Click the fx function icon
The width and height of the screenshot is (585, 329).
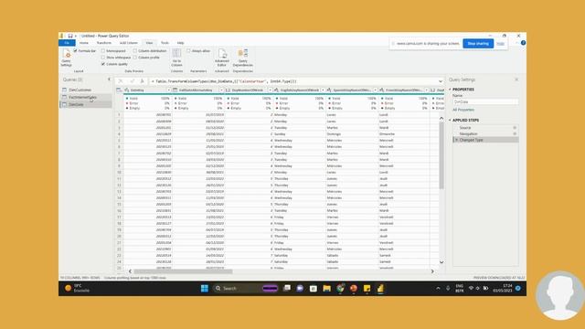142,81
